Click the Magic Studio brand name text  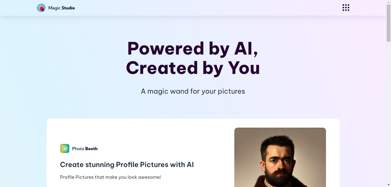pyautogui.click(x=62, y=8)
